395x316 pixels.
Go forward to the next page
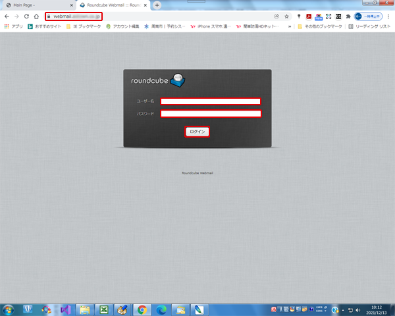click(x=16, y=16)
